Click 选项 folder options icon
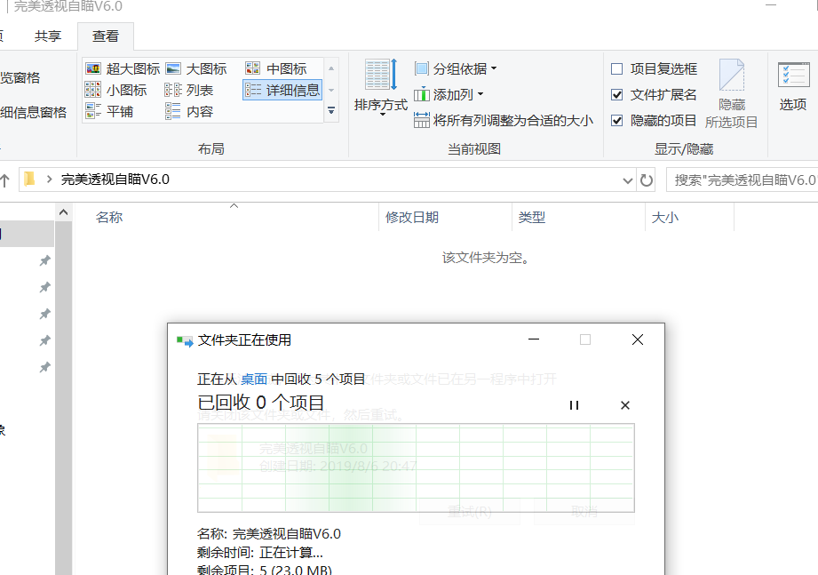This screenshot has width=818, height=575. pos(792,87)
